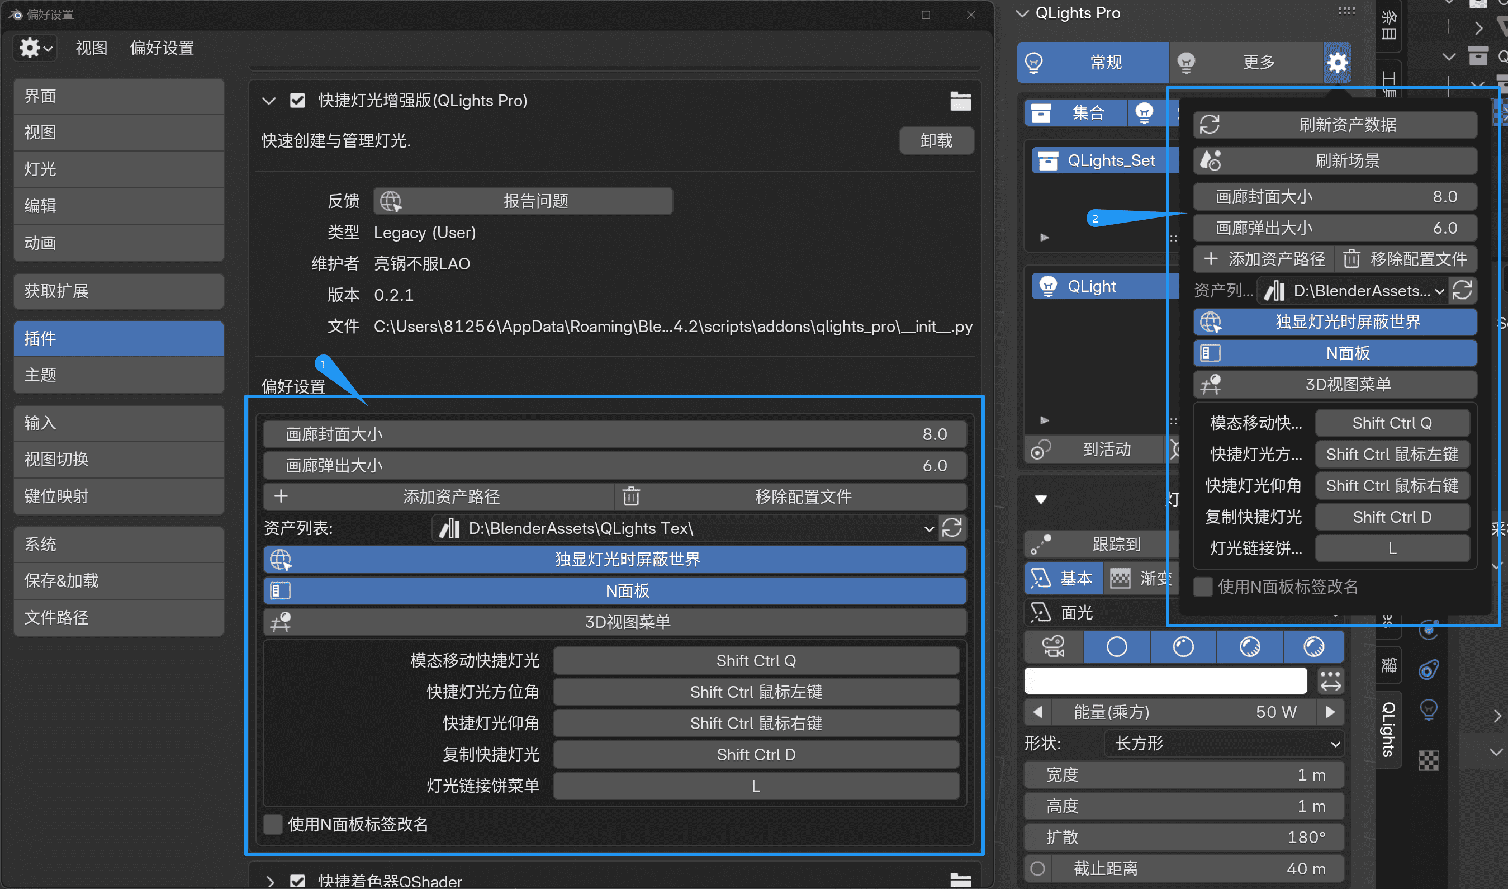Click the light bulb icon beside 集合

[x=1144, y=112]
